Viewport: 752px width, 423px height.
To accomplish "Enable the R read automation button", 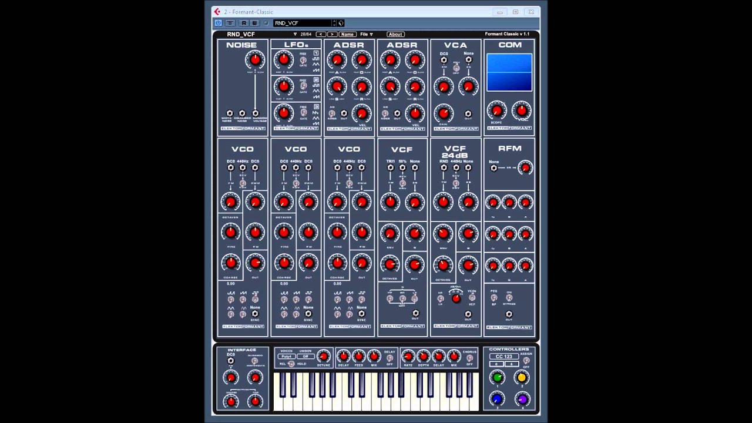I will coord(244,23).
